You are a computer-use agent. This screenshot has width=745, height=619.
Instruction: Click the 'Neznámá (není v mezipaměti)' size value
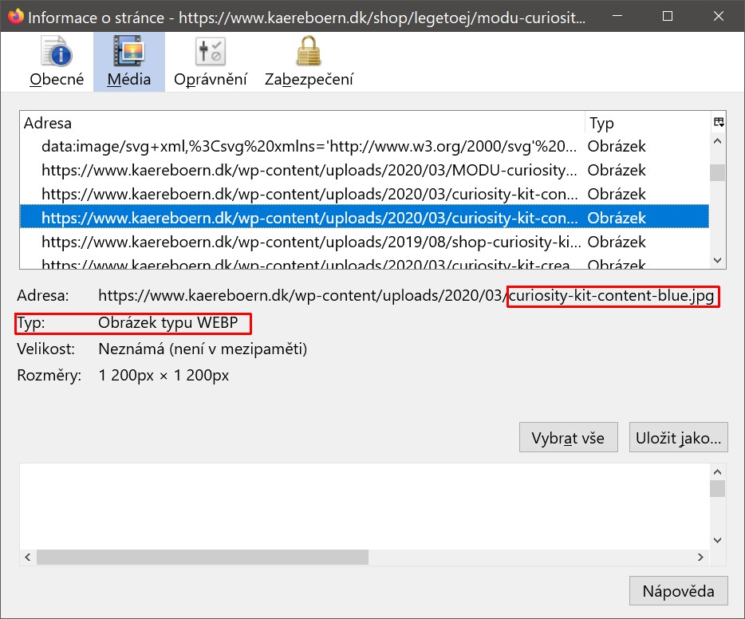point(203,349)
